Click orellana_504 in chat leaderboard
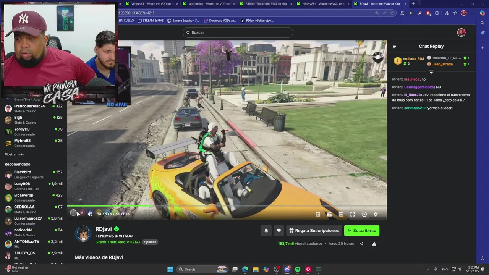This screenshot has width=489, height=275. coord(413,59)
